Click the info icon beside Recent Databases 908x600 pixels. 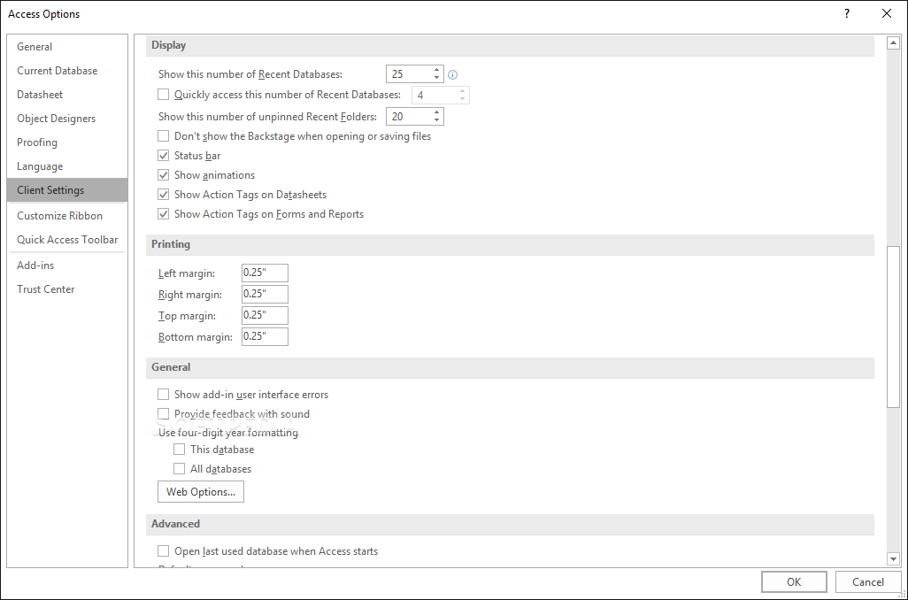click(453, 75)
